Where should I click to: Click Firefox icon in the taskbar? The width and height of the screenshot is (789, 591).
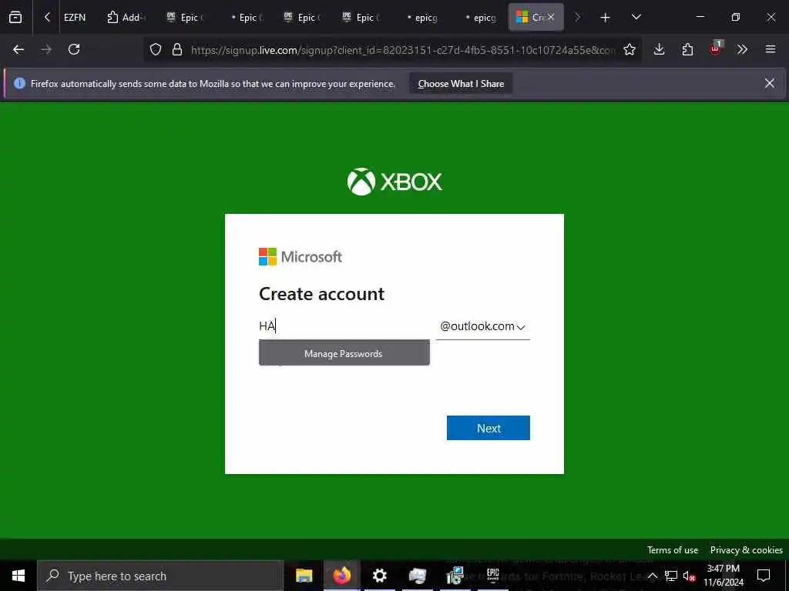tap(341, 576)
